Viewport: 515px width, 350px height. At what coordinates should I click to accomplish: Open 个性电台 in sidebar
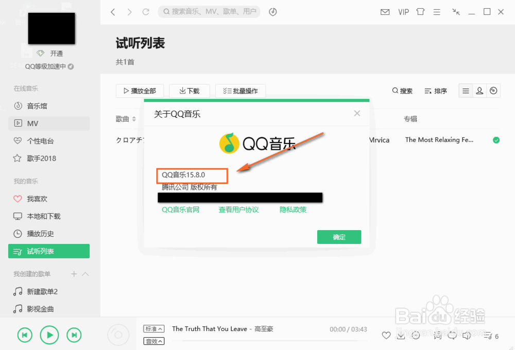click(x=49, y=141)
